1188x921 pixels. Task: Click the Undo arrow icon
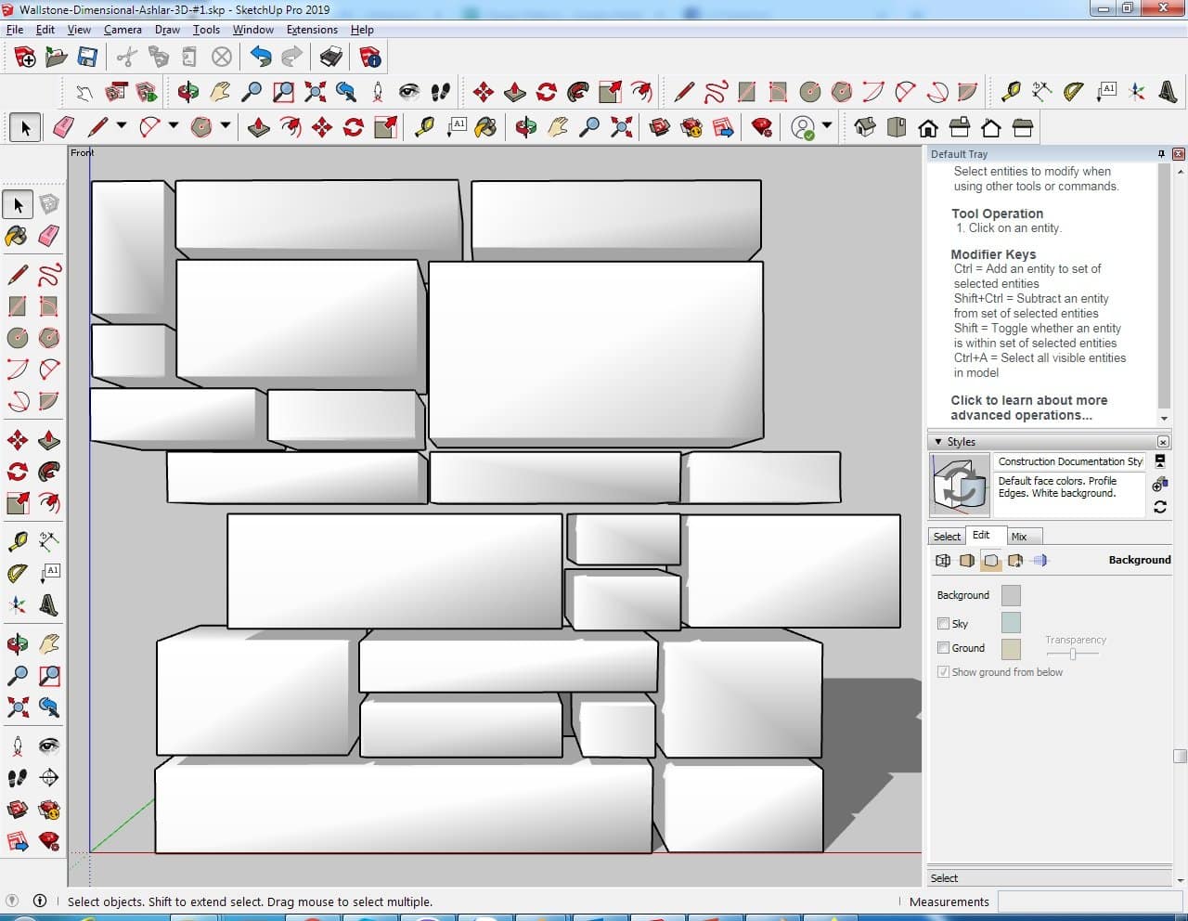[261, 58]
